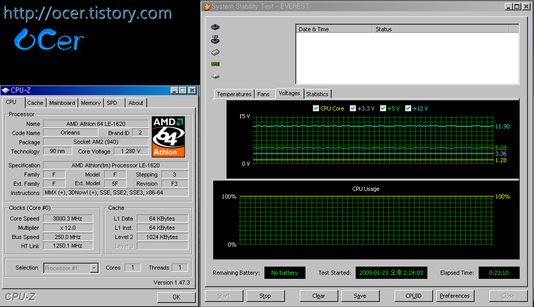Viewport: 534px width, 307px height.
Task: Toggle the +12 V checkbox
Action: click(408, 108)
